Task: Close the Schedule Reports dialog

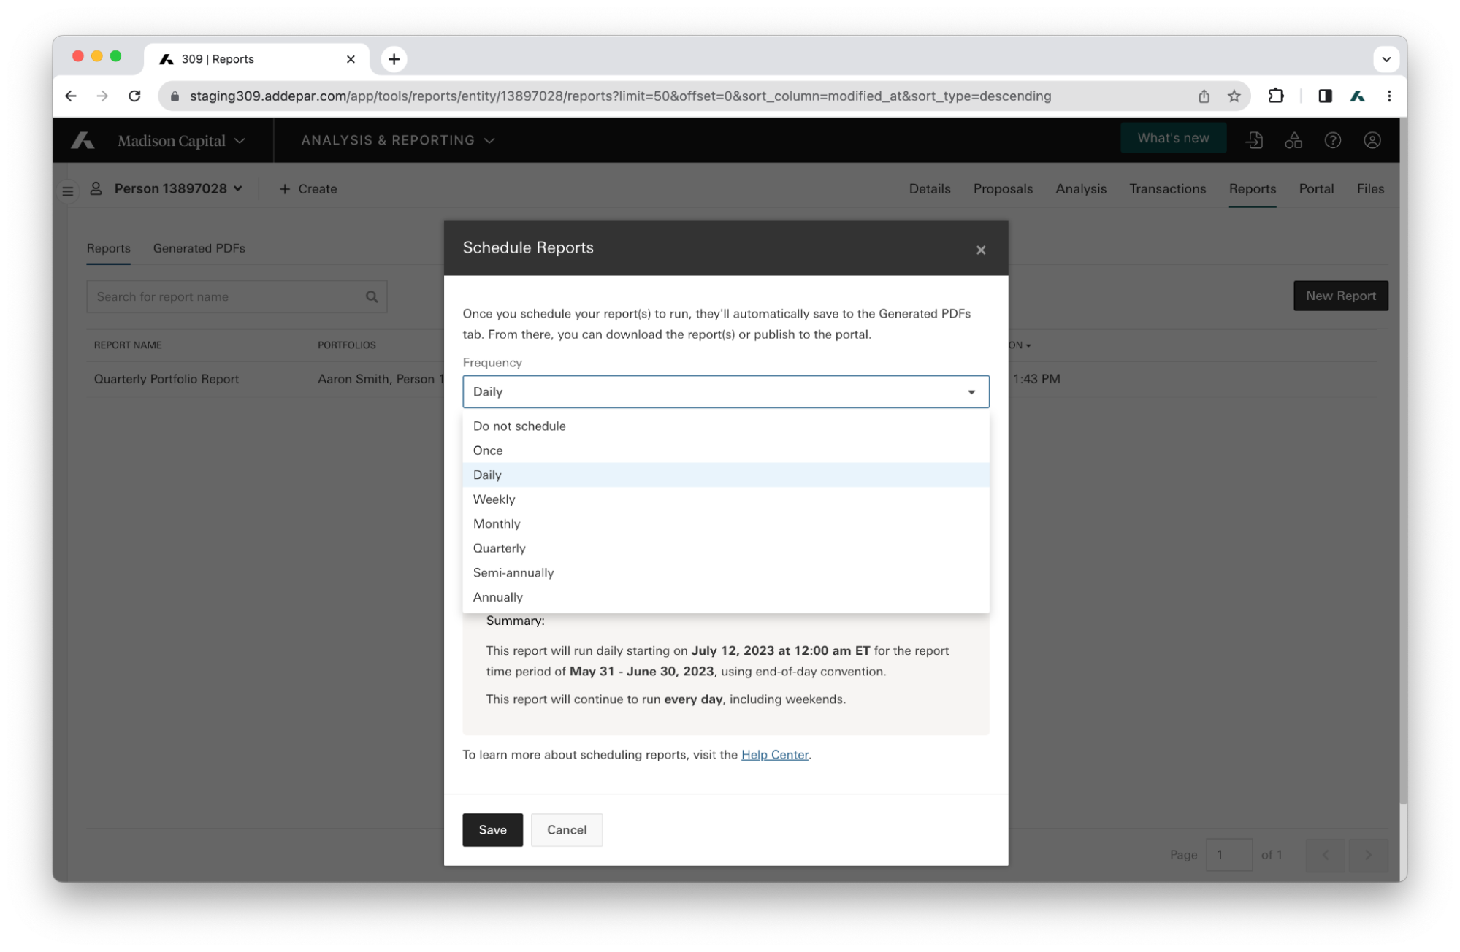Action: (981, 250)
